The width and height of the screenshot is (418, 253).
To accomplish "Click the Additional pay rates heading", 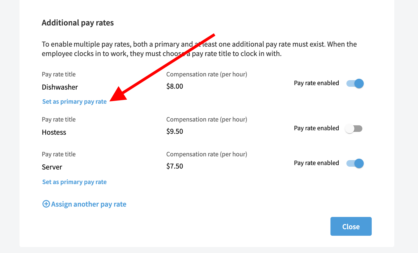I will (78, 23).
